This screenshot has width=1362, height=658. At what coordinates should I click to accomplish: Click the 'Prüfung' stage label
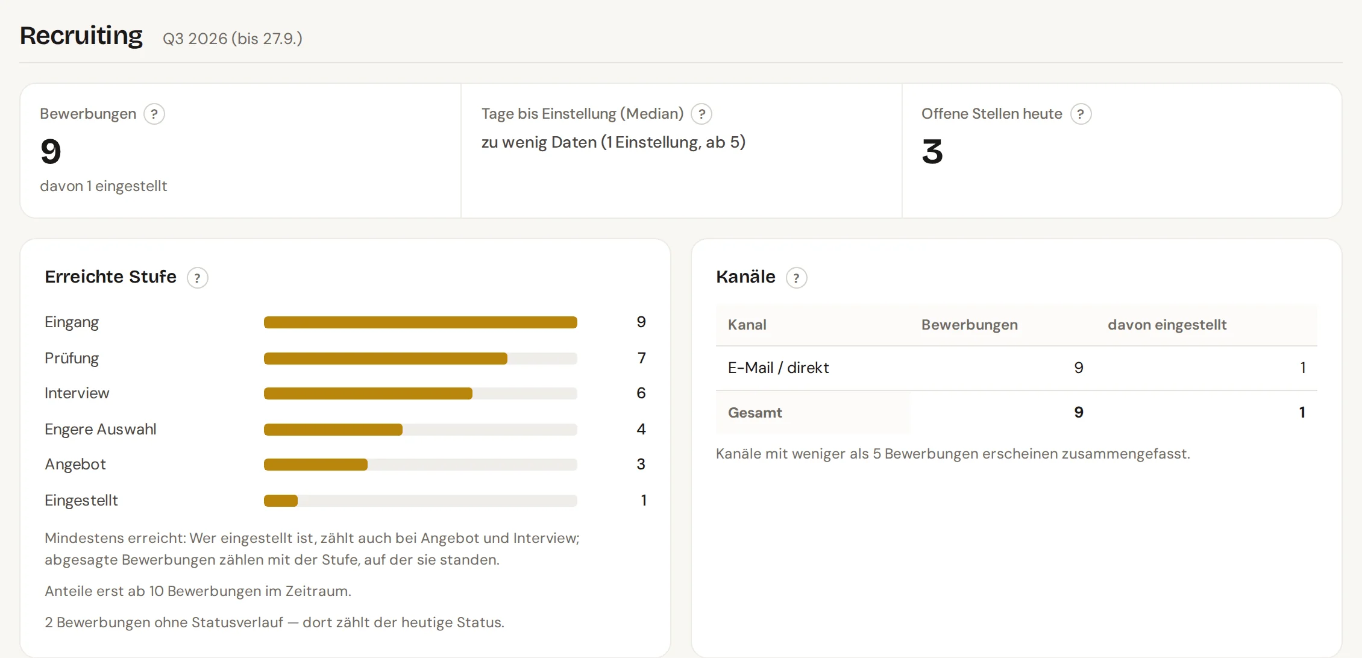pos(72,359)
